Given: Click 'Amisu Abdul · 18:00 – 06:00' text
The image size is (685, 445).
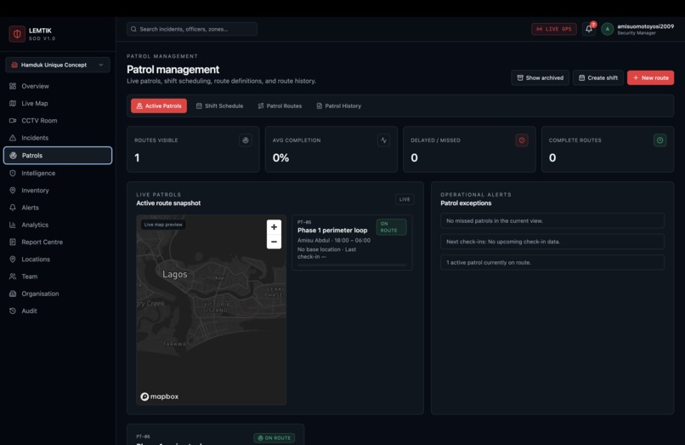Looking at the screenshot, I should click(334, 240).
